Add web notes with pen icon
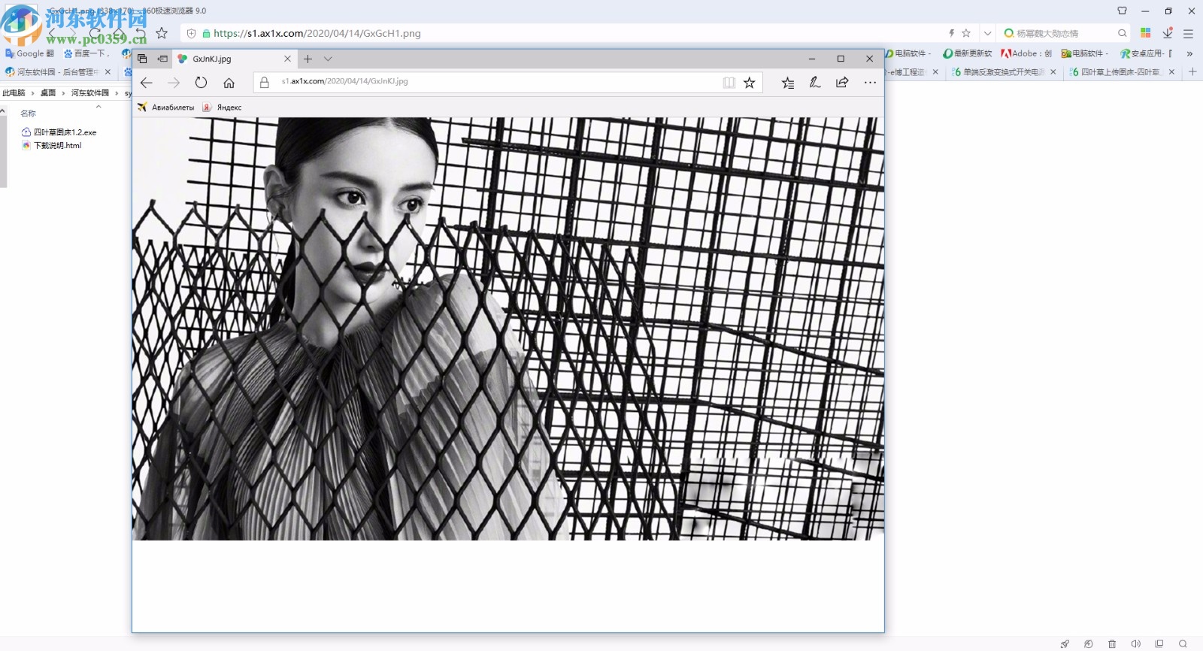 tap(815, 83)
